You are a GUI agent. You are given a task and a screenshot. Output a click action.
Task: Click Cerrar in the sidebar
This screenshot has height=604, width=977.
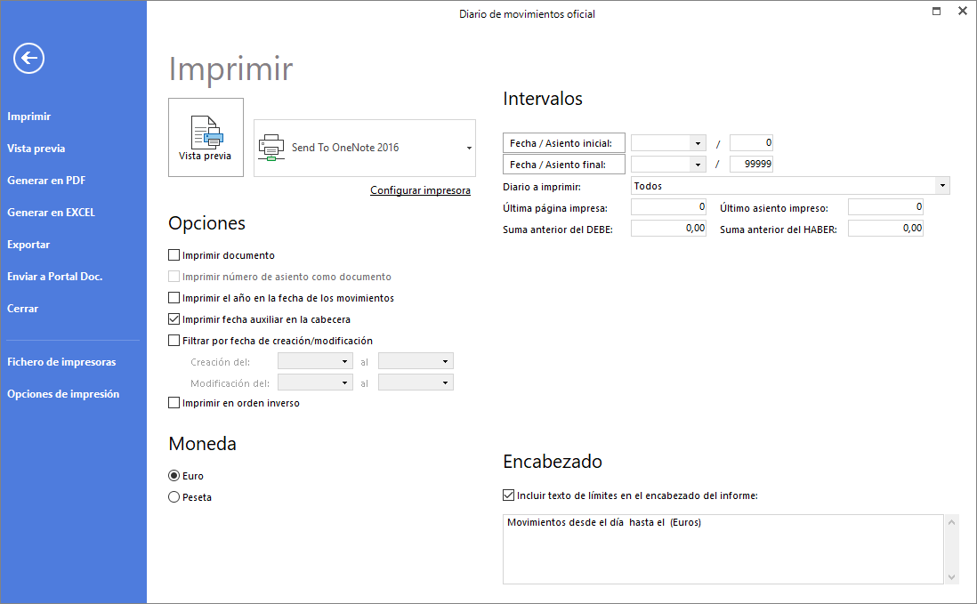[23, 309]
